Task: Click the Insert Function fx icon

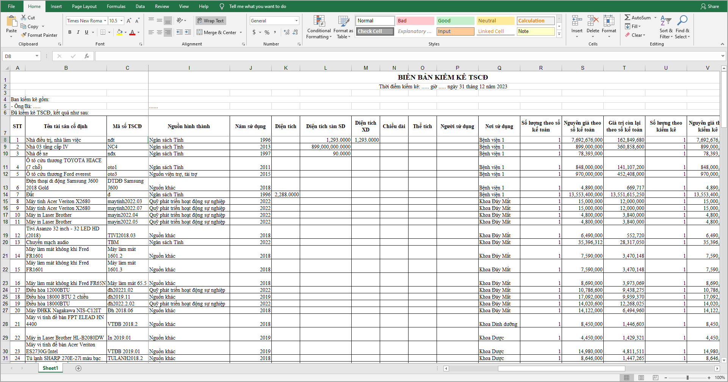Action: tap(87, 56)
